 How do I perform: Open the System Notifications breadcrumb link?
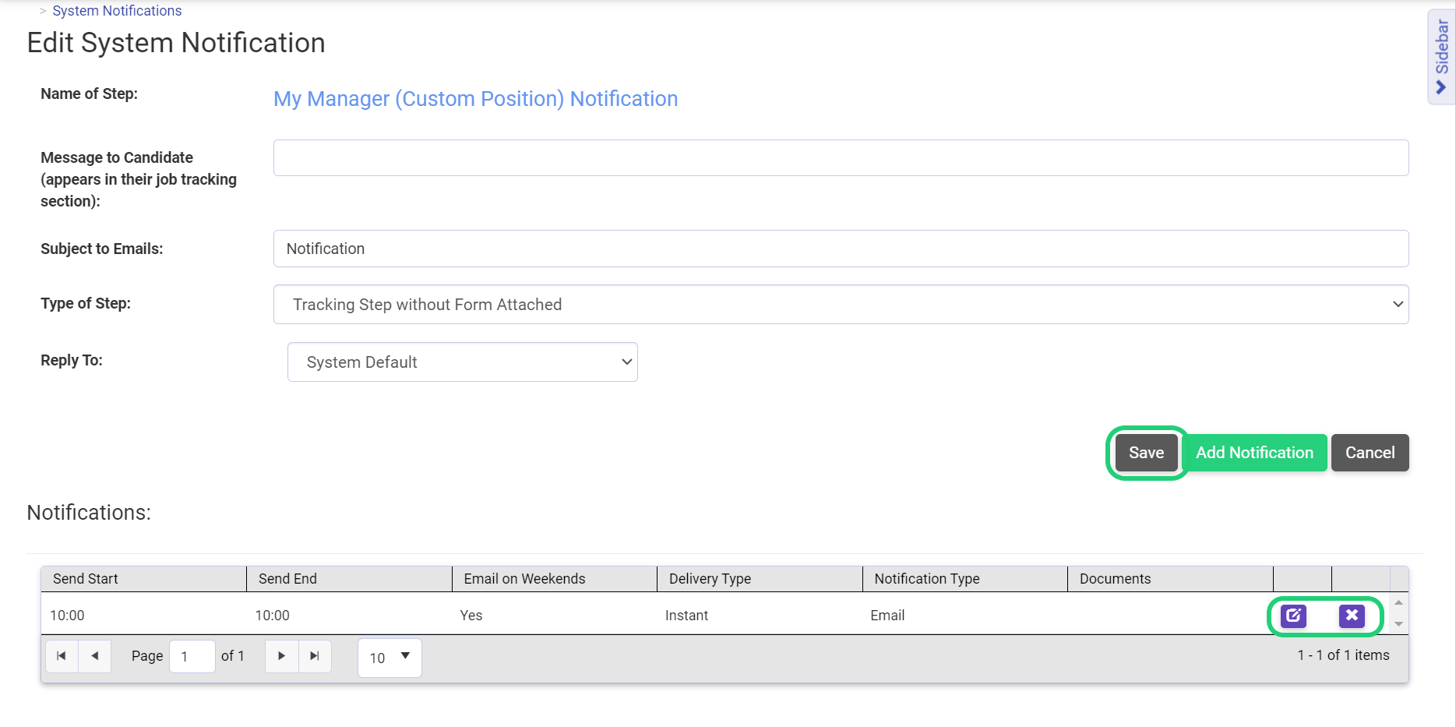click(x=117, y=11)
